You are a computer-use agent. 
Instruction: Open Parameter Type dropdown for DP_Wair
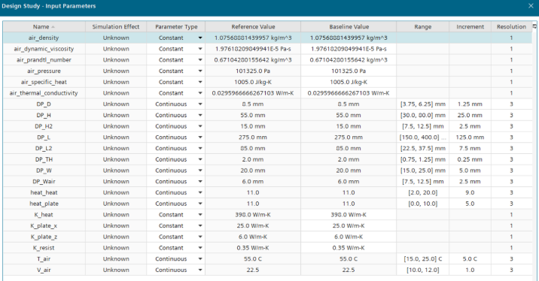pyautogui.click(x=200, y=182)
